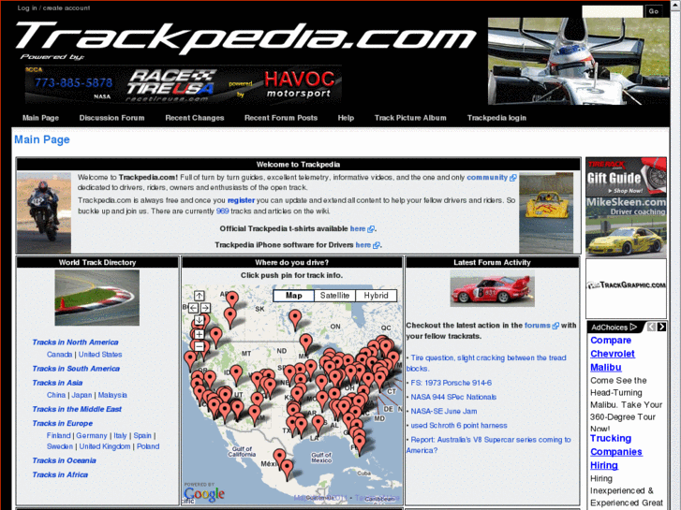Click the Race Tire USA Havoc banner
Screen dimensions: 681x510
pyautogui.click(x=184, y=84)
